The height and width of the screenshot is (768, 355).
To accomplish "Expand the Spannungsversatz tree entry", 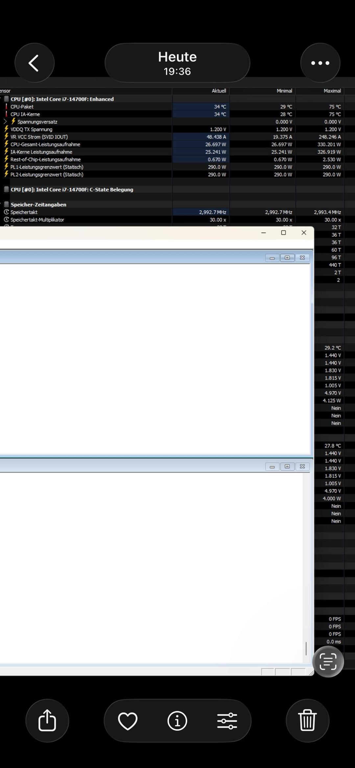I will tap(5, 122).
